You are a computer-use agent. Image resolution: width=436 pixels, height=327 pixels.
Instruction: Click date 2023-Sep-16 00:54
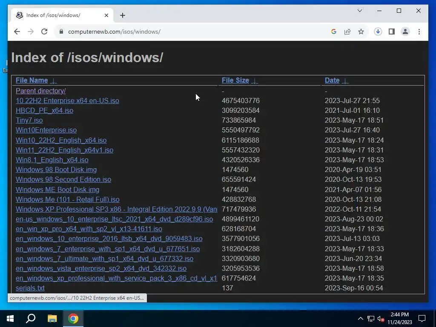[x=354, y=288]
